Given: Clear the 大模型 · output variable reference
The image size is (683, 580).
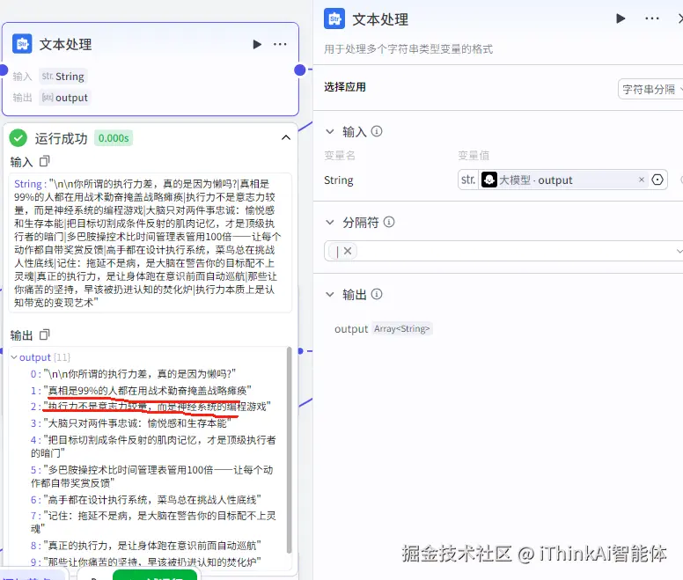Looking at the screenshot, I should click(641, 180).
